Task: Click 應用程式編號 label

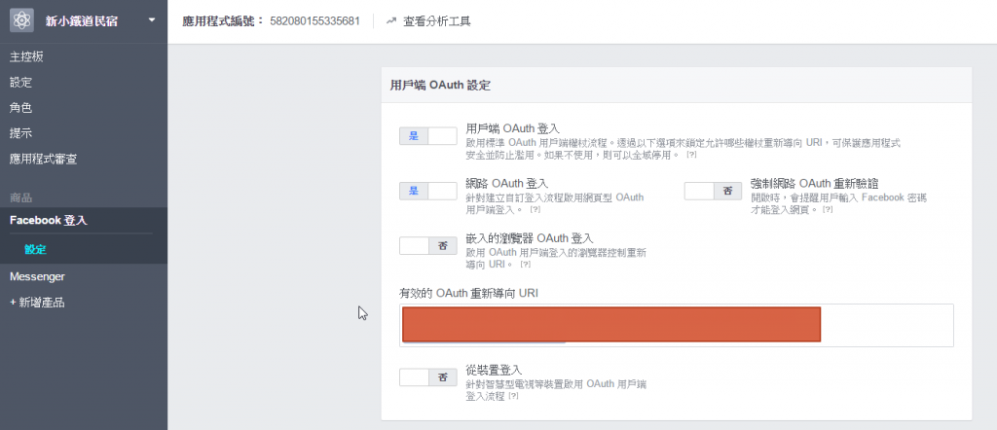Action: (x=223, y=21)
